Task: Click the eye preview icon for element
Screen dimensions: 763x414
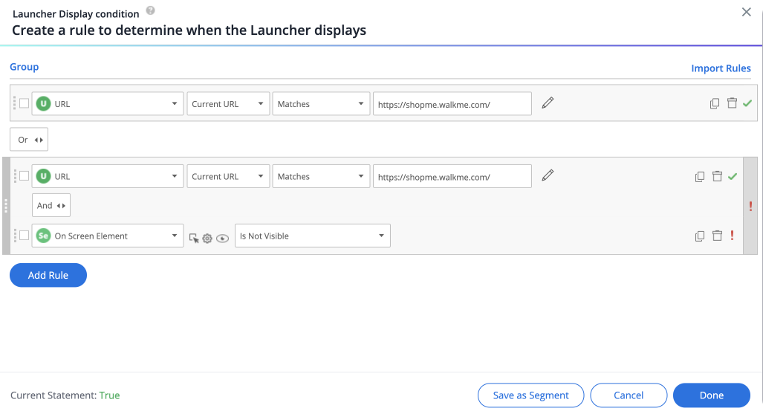Action: coord(222,238)
